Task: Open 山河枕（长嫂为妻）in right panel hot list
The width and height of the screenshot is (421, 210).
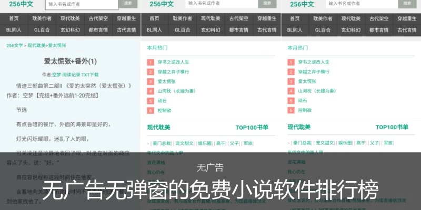Action: [317, 91]
